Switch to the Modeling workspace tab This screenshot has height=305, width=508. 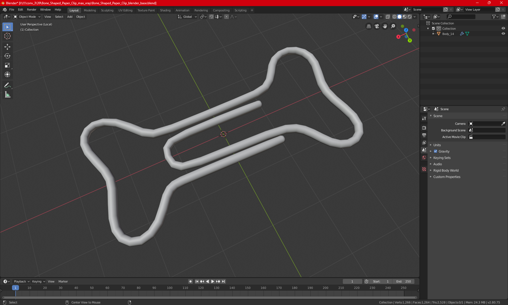click(x=90, y=10)
